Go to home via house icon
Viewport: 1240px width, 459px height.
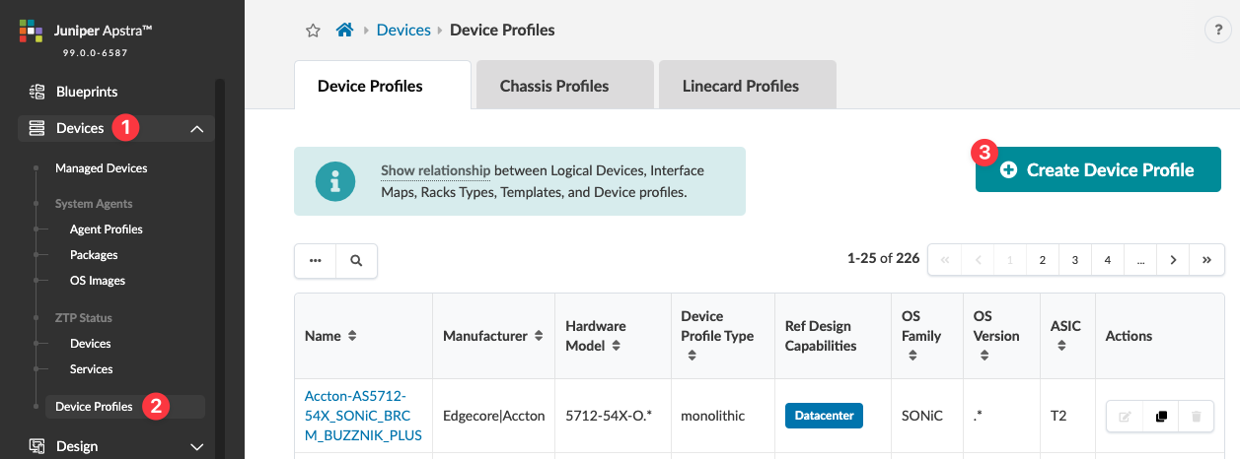coord(344,30)
